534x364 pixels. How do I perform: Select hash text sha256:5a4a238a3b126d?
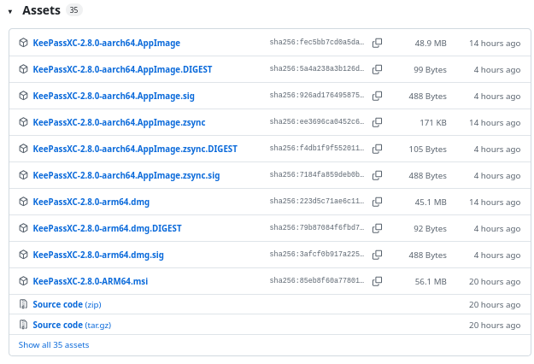click(317, 68)
